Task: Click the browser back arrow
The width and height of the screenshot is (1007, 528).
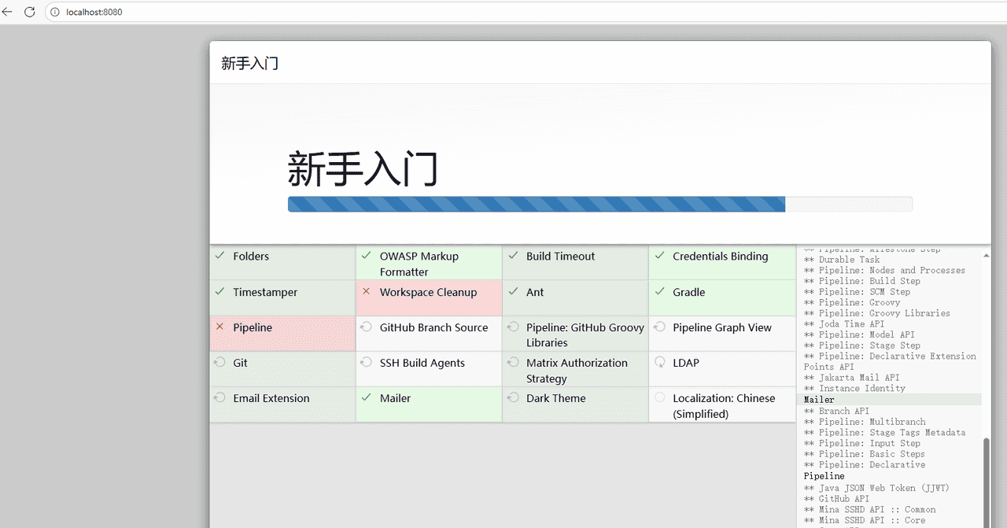Action: [9, 12]
